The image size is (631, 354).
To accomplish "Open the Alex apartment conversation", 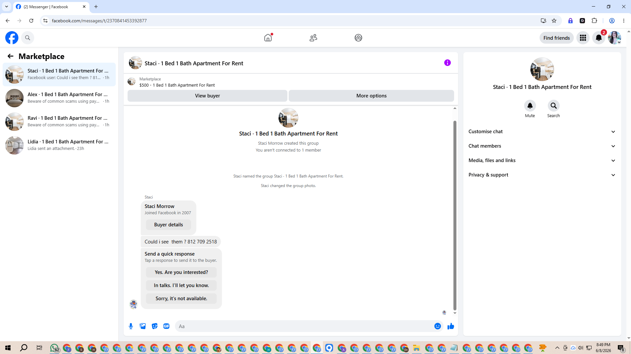I will [59, 98].
